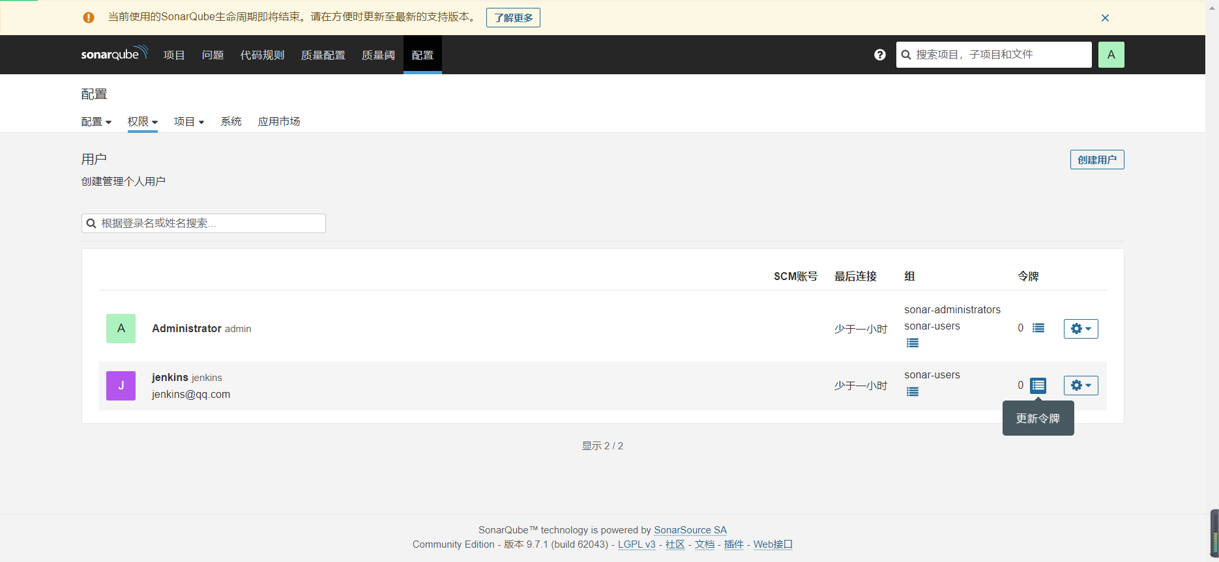
Task: Go to 项目 in top navigation
Action: coord(174,55)
